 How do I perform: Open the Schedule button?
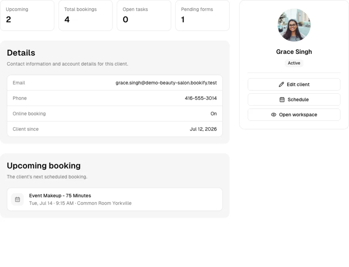click(294, 100)
